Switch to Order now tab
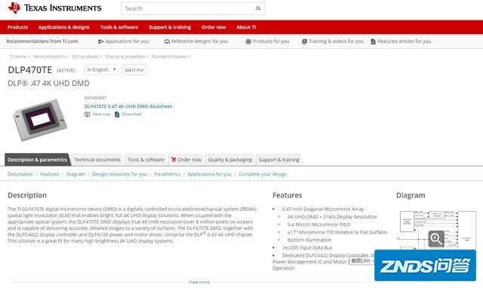The width and height of the screenshot is (483, 288). coord(186,160)
